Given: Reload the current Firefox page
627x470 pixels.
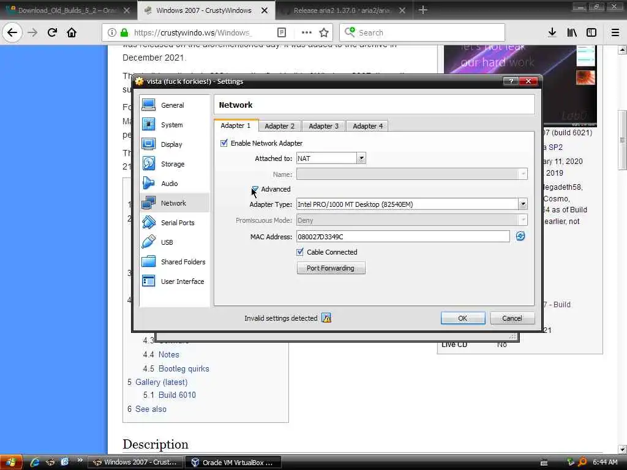Looking at the screenshot, I should pos(52,32).
